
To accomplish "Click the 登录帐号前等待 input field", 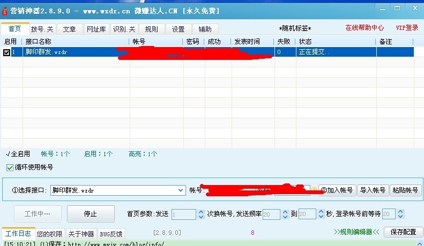I will click(389, 214).
